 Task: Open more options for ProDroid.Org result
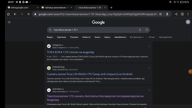[x=149, y=68]
